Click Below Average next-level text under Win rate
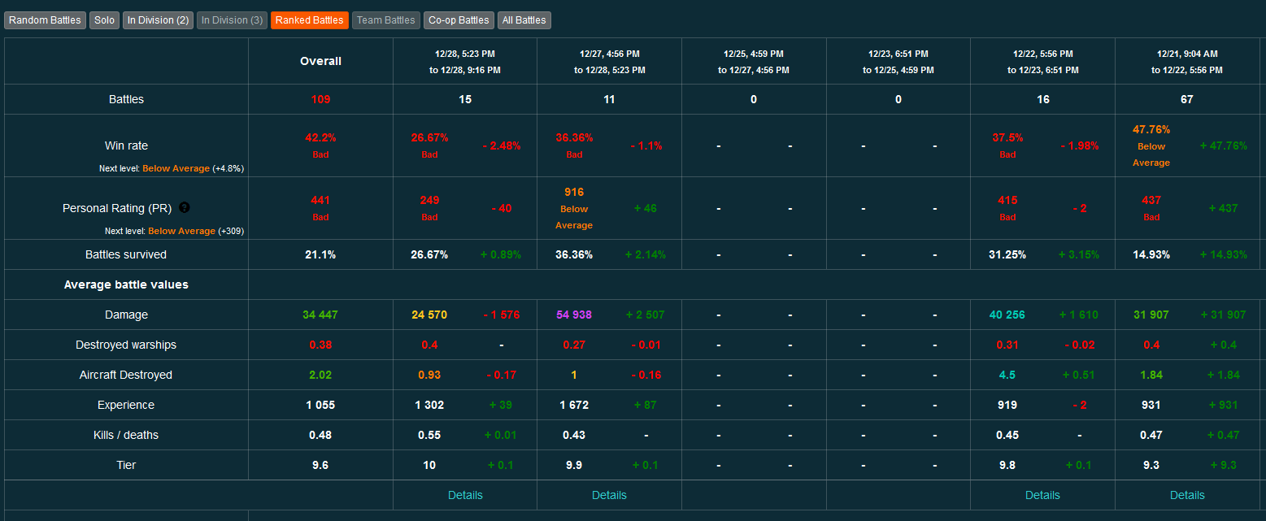Viewport: 1266px width, 521px height. coord(176,168)
